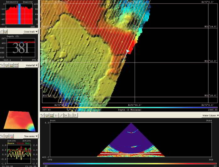Open the Cross track dropdown
This screenshot has height=167, width=219.
click(x=31, y=32)
